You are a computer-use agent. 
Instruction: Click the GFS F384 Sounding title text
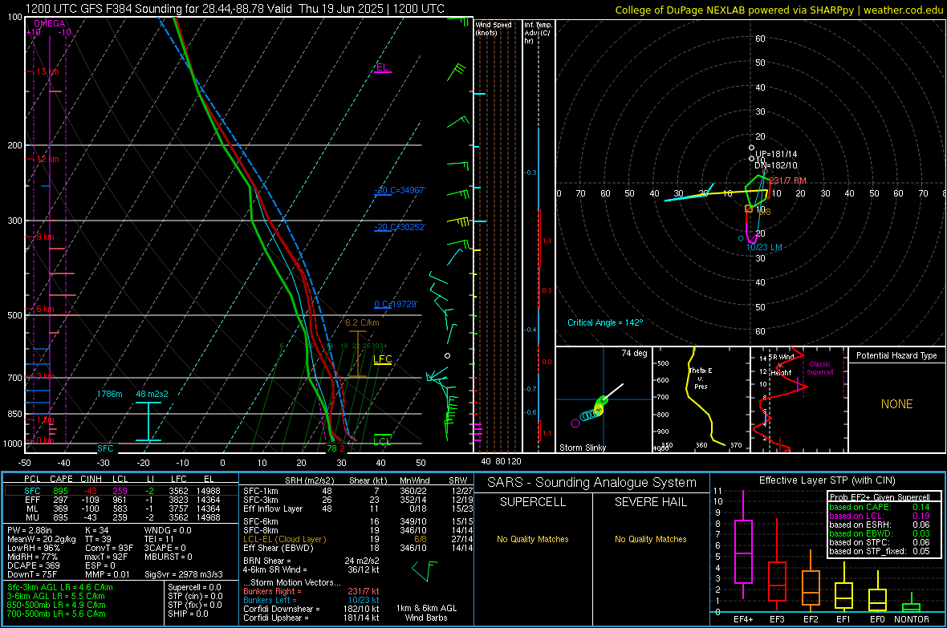[235, 9]
